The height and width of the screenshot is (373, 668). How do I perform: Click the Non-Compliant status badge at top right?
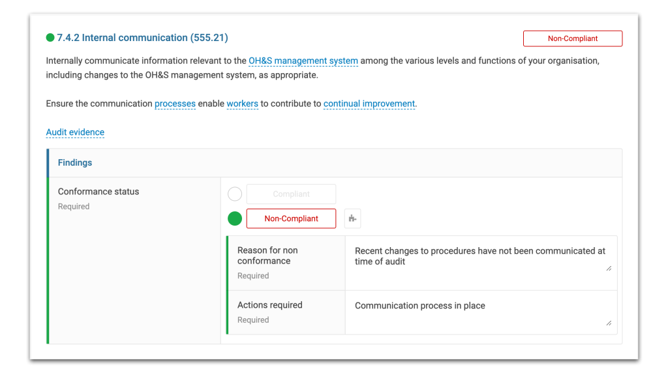click(573, 38)
